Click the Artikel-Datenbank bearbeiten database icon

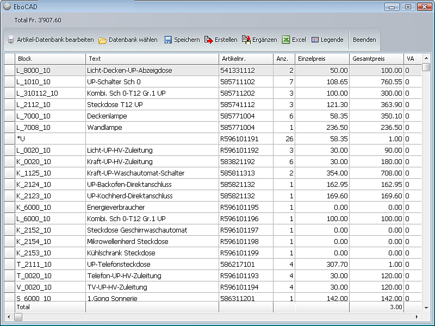pyautogui.click(x=11, y=40)
